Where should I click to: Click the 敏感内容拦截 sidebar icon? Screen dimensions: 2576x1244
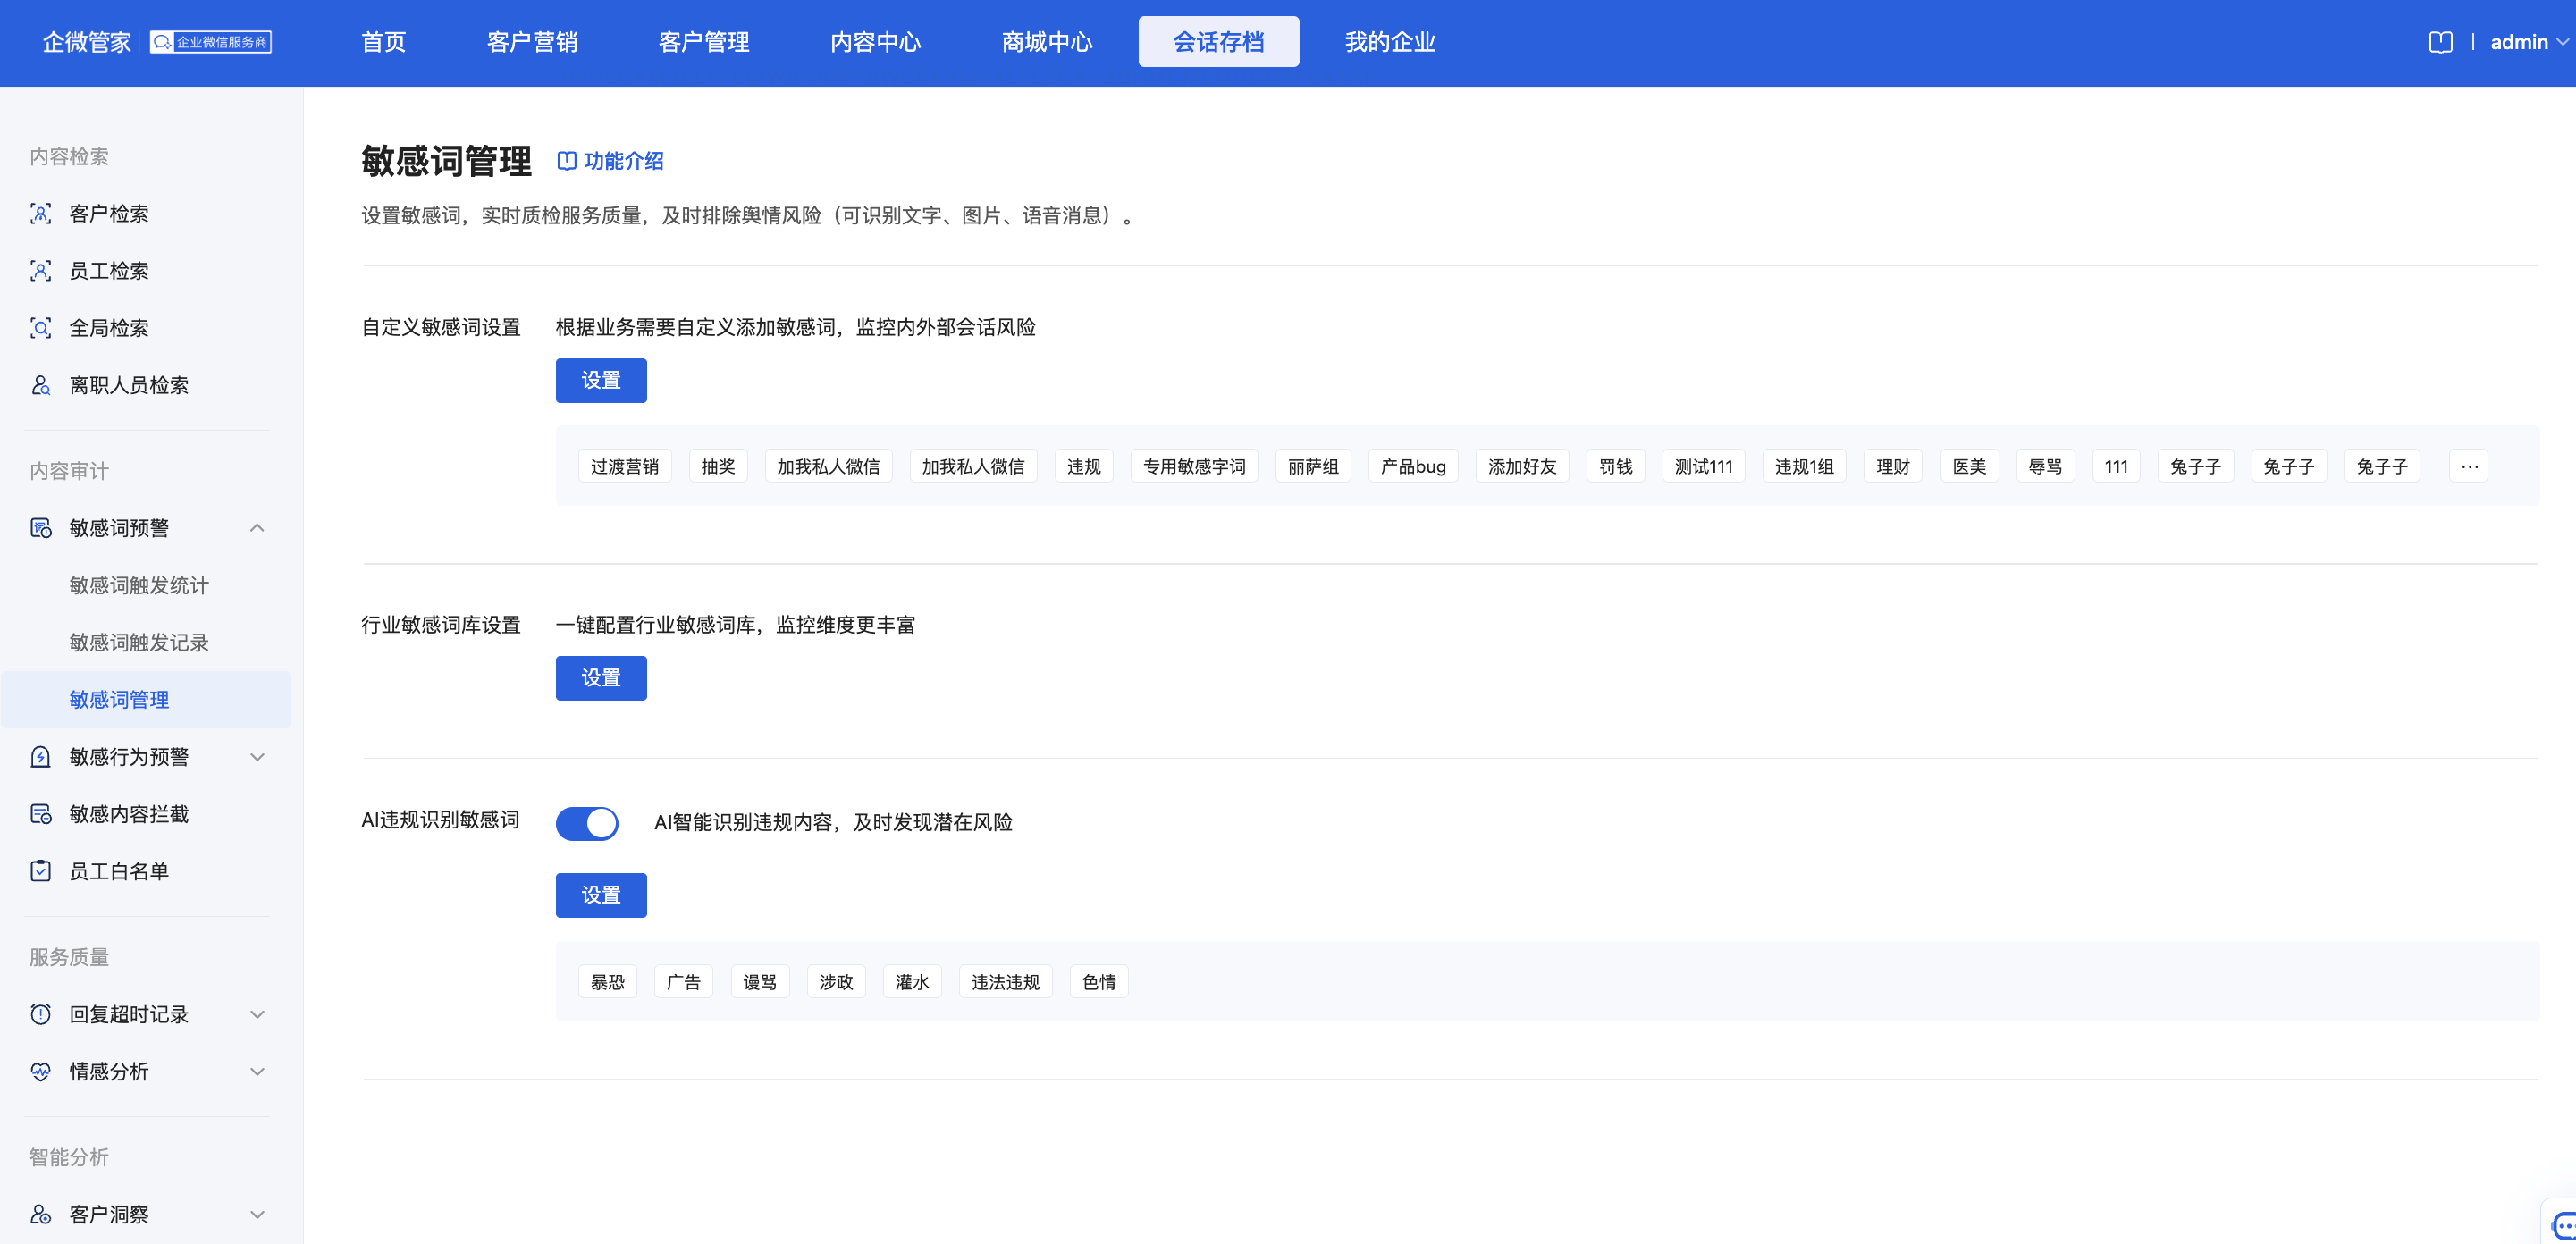point(41,814)
